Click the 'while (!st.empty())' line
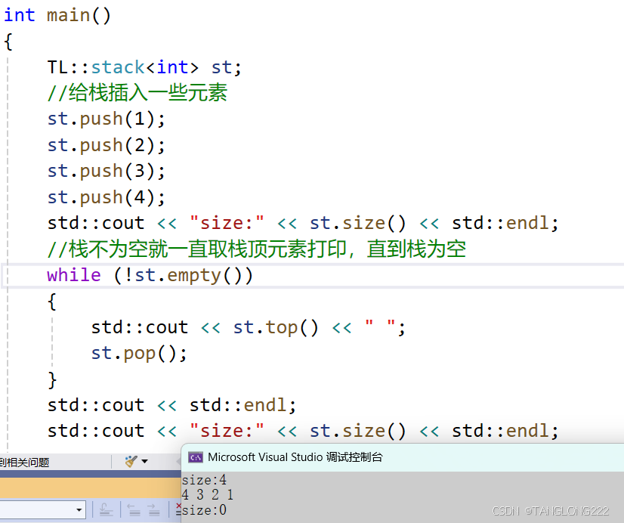The width and height of the screenshot is (624, 523). [x=150, y=275]
